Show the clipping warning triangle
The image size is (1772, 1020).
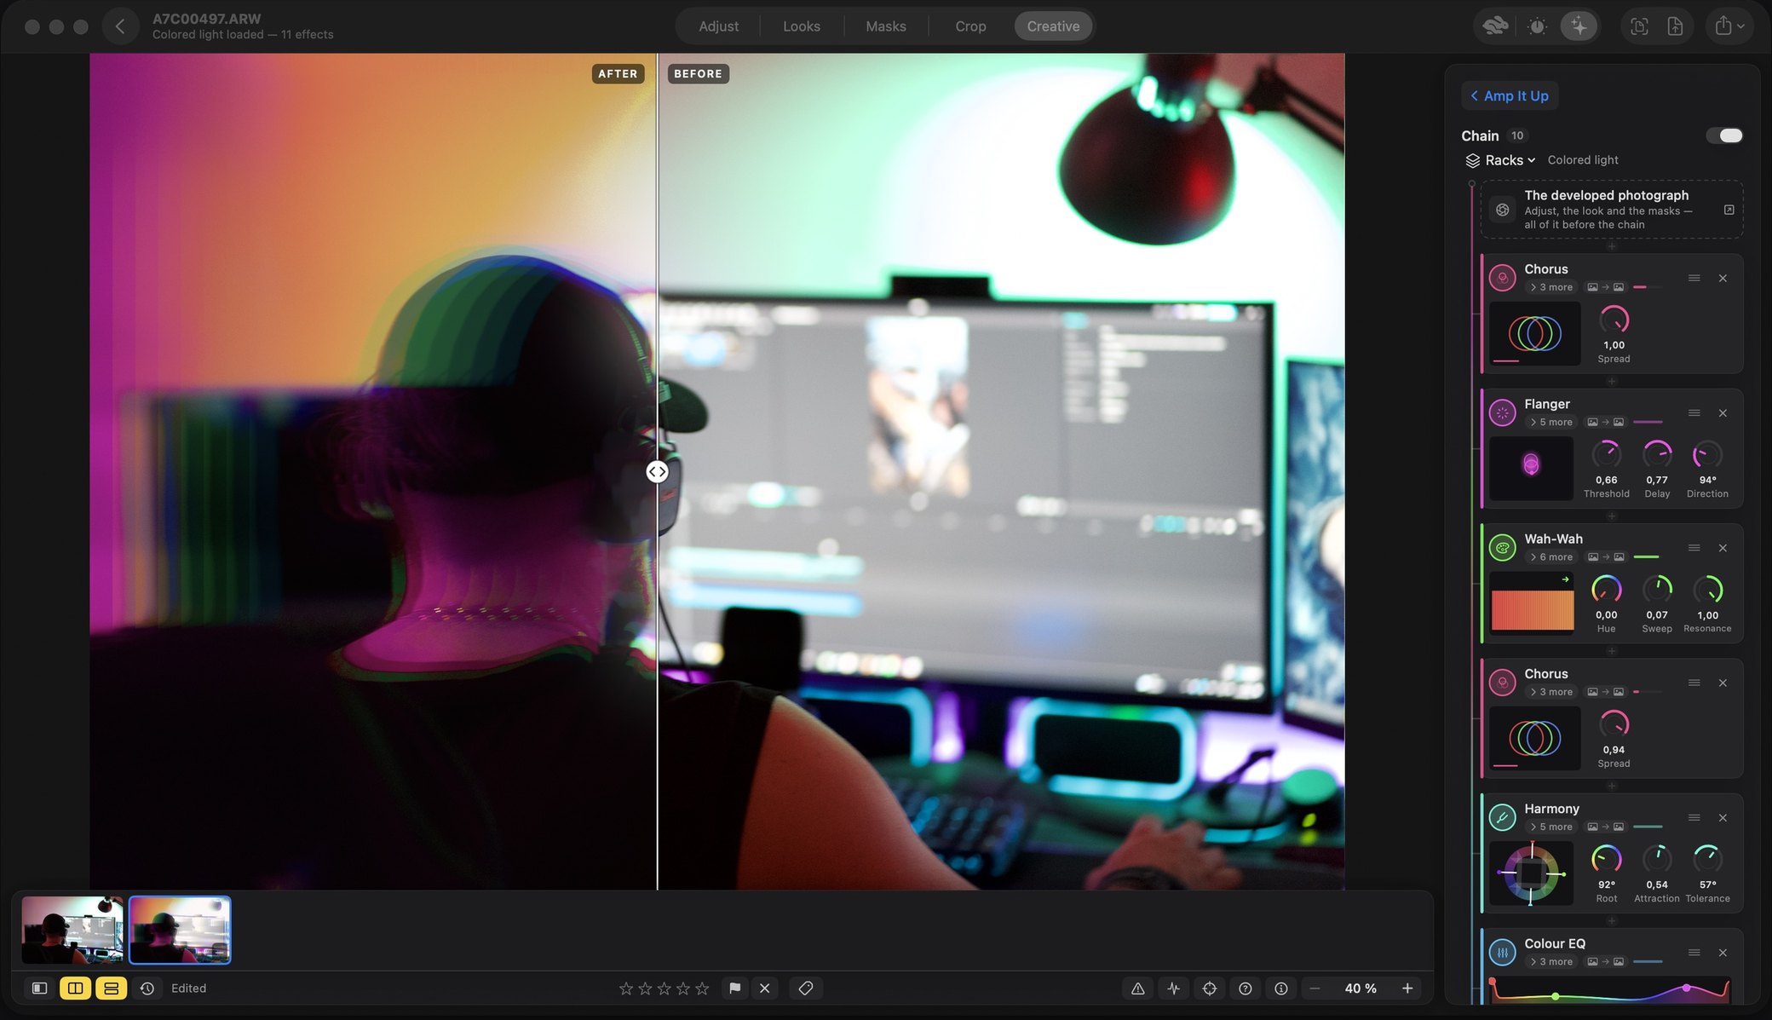pos(1137,988)
